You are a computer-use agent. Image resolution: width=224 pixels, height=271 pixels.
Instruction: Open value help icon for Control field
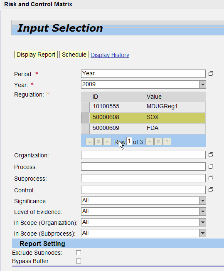point(211,190)
